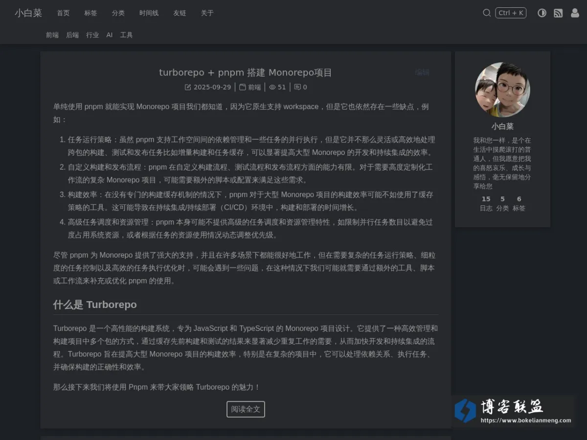Screen dimensions: 587x440
Task: Open the 关于 menu item
Action: [207, 13]
